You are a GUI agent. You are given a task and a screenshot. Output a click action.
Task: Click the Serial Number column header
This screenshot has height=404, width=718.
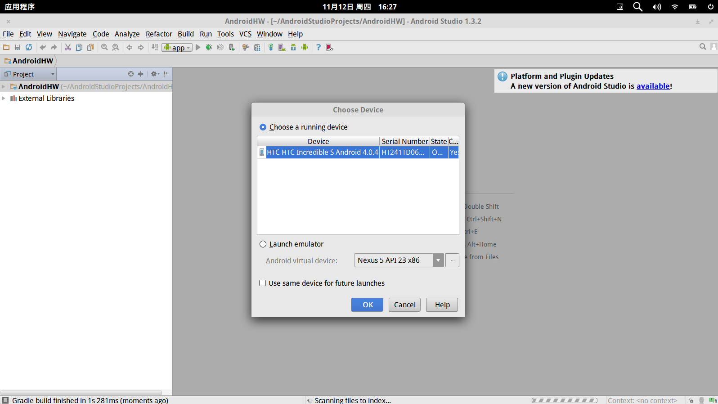coord(405,141)
